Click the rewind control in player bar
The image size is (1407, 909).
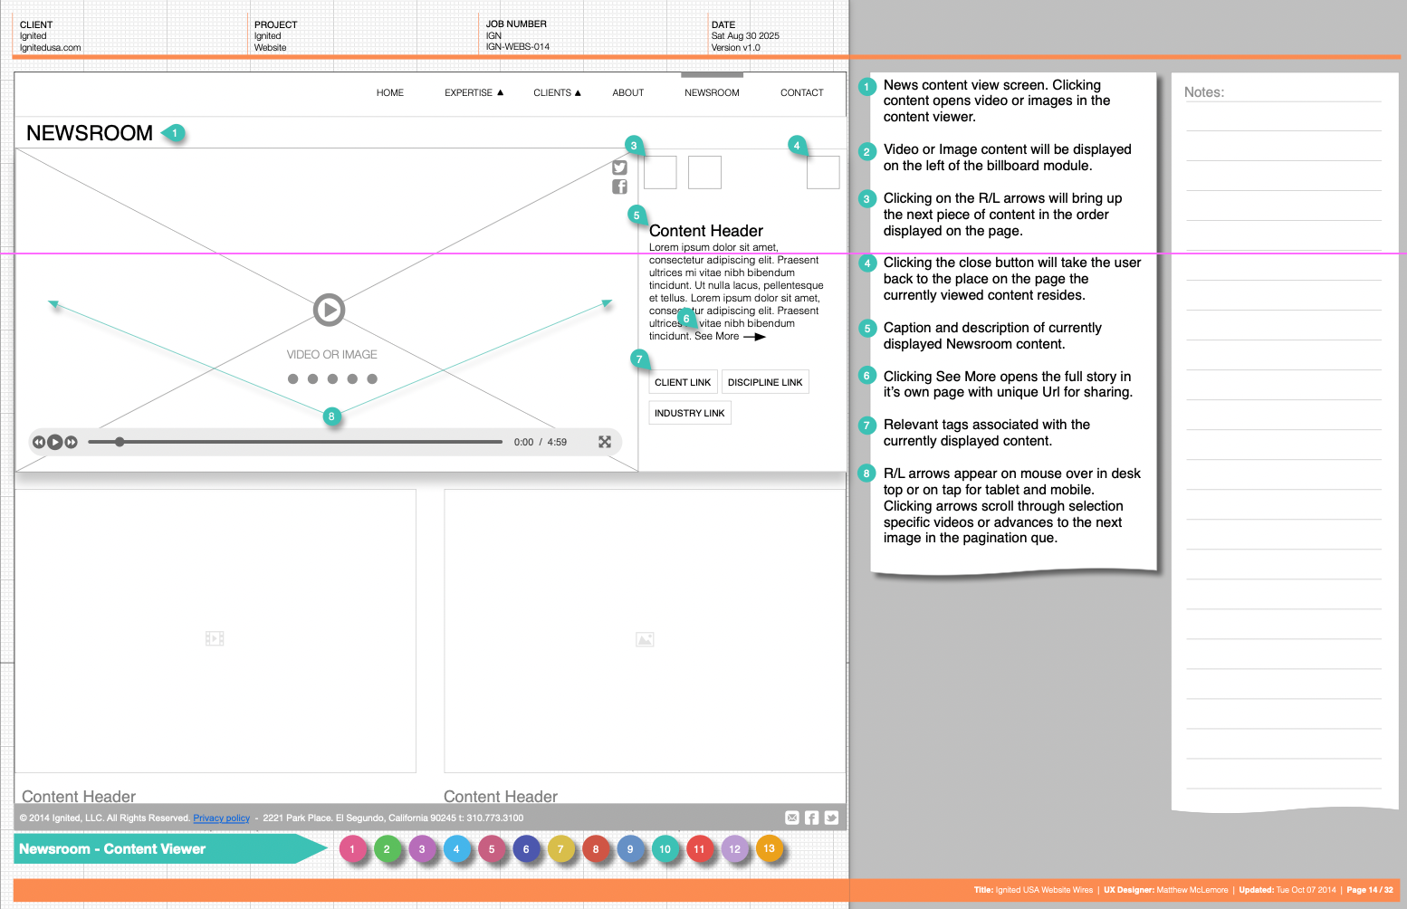click(39, 442)
